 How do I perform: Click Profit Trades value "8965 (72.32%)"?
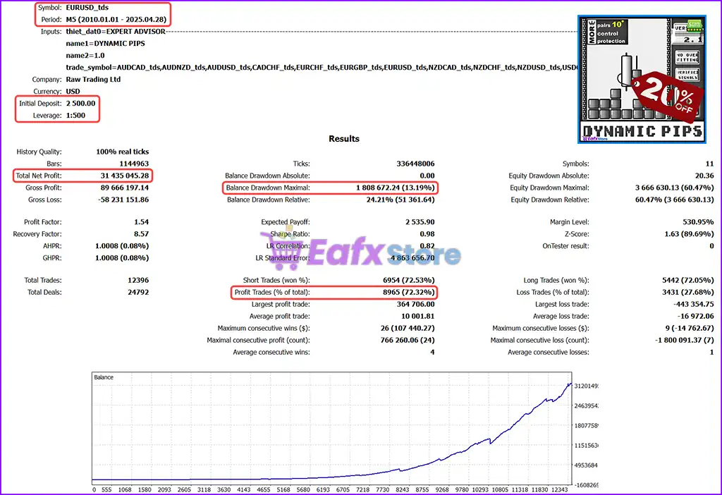tap(409, 291)
